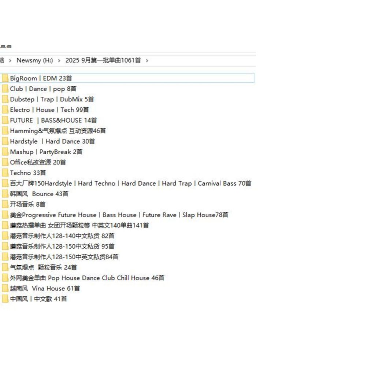
Task: Click the Electro | House | Tech 99首 folder icon
Action: click(x=5, y=110)
